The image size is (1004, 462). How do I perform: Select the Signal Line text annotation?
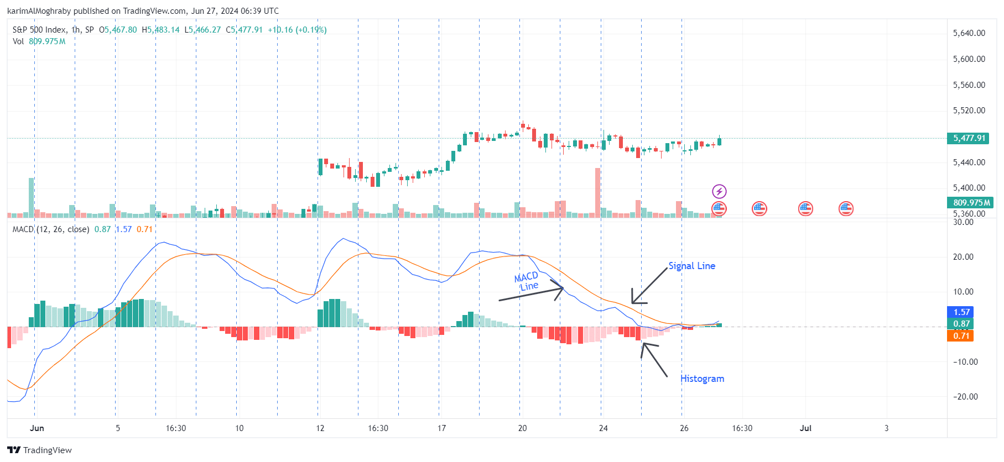tap(692, 266)
